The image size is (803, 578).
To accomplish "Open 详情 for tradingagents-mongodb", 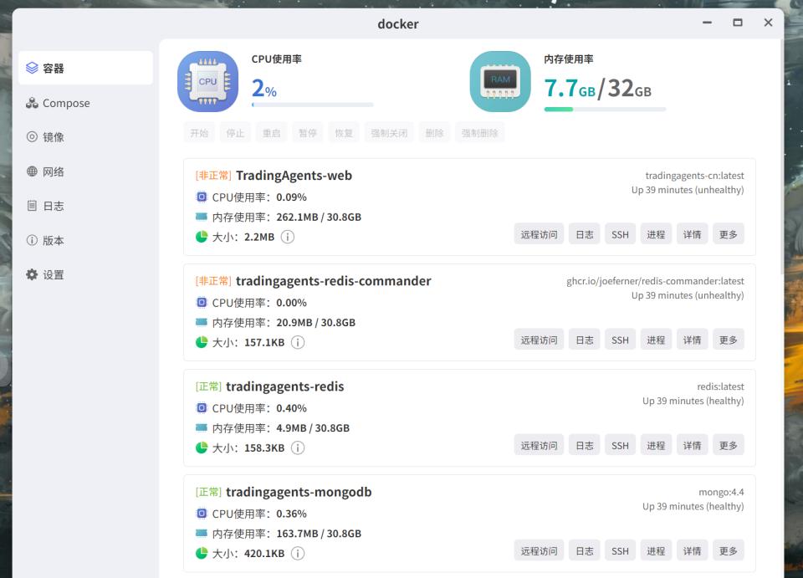I will (693, 550).
